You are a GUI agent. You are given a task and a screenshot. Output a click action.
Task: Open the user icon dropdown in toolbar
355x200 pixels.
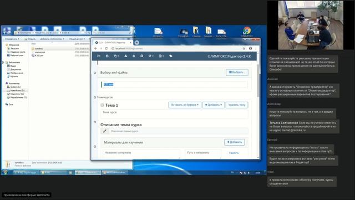pos(161,56)
